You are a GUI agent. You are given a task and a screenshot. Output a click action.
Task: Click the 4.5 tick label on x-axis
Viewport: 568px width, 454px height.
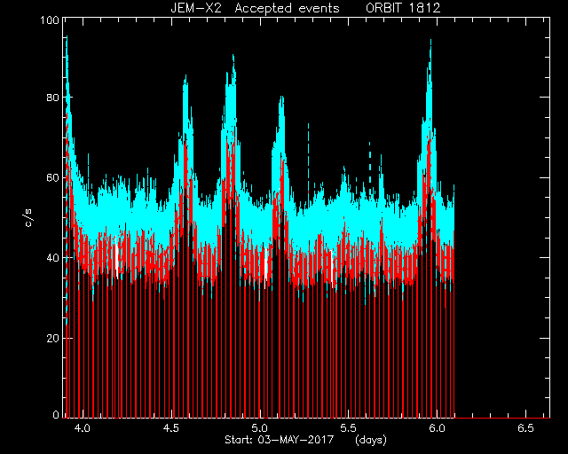(x=171, y=428)
